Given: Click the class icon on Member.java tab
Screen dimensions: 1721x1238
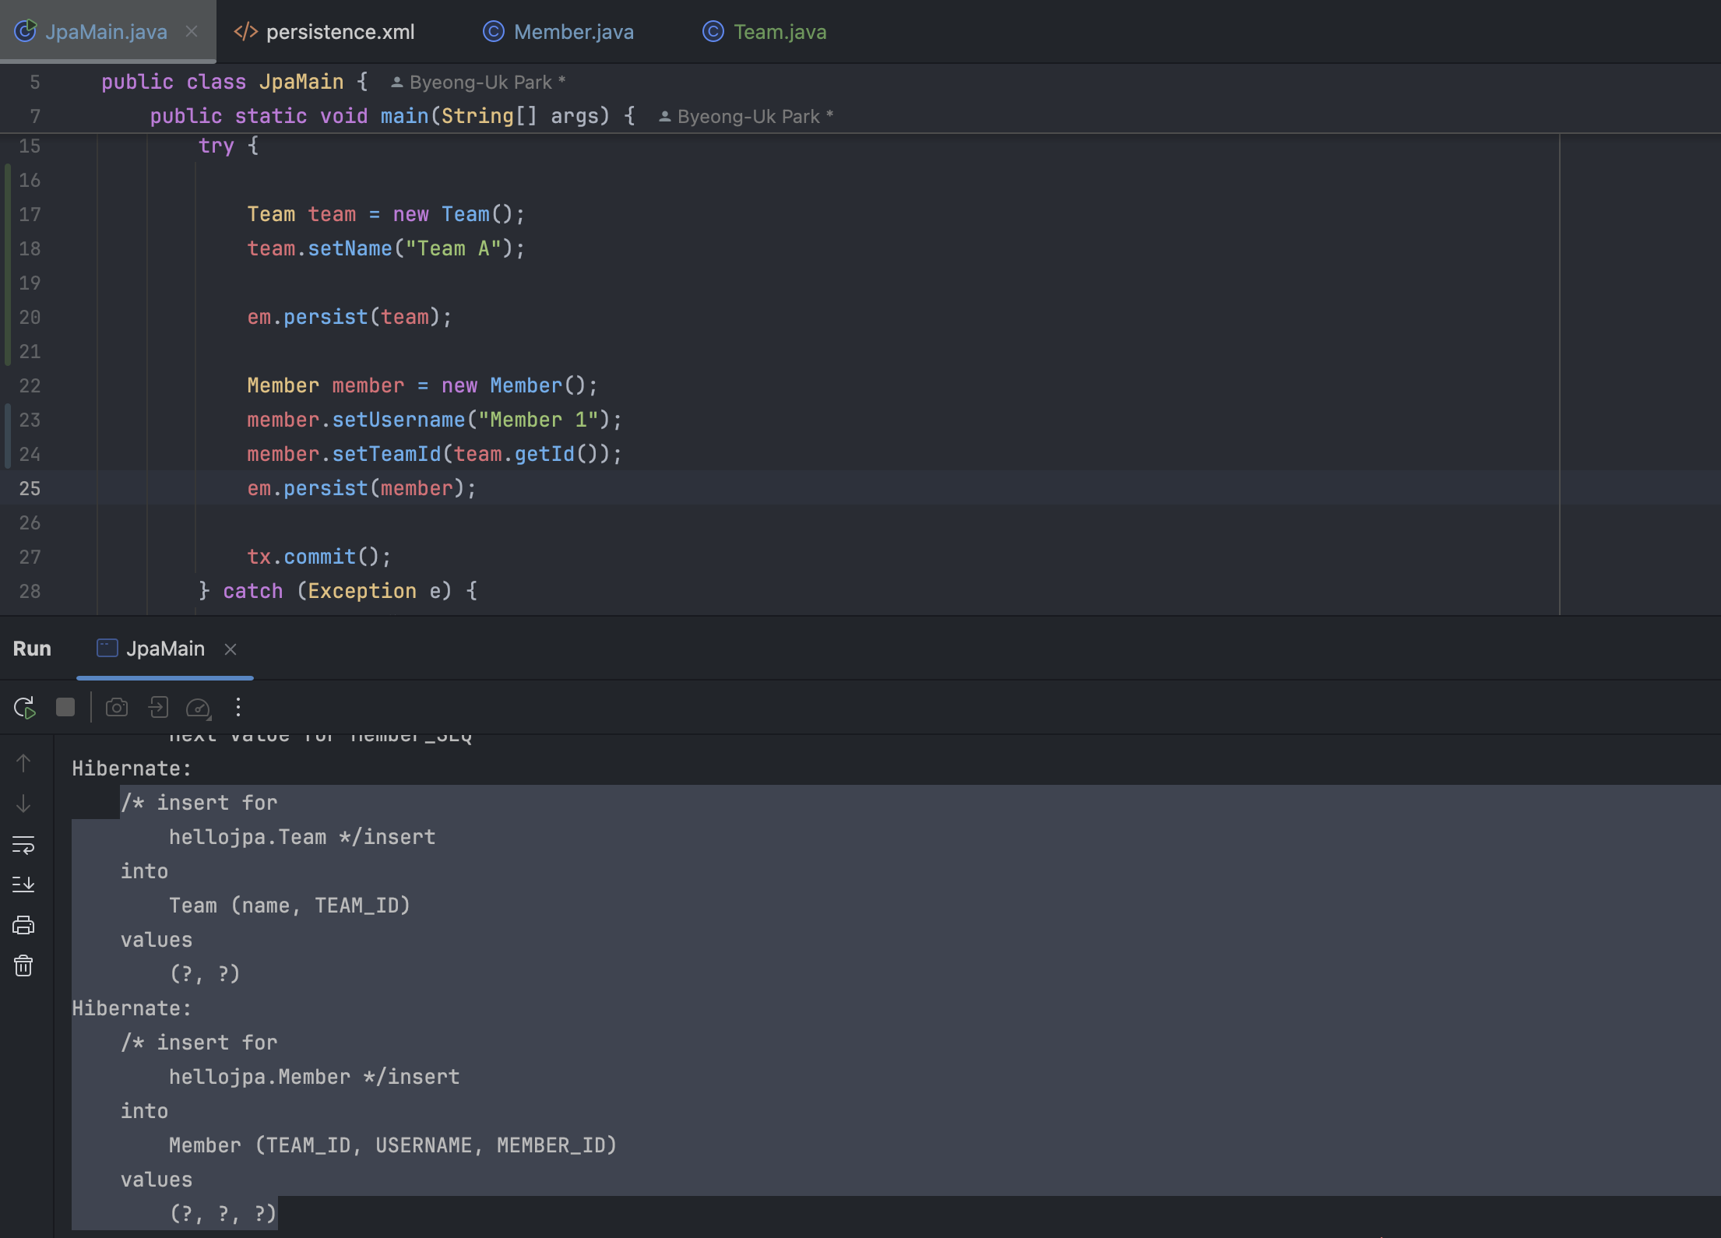Looking at the screenshot, I should [493, 31].
